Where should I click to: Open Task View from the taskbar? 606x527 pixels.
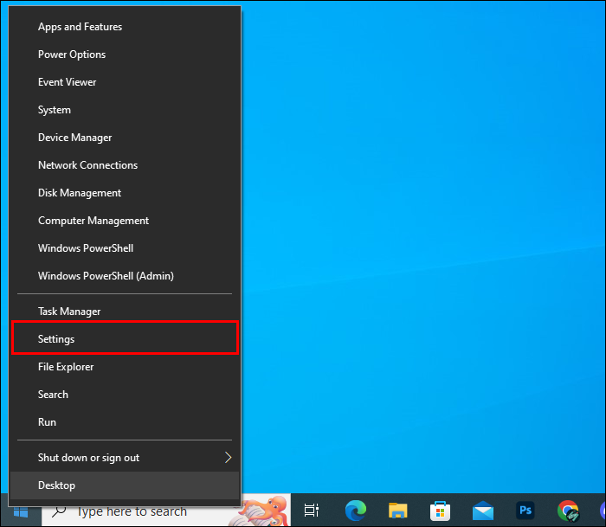312,511
